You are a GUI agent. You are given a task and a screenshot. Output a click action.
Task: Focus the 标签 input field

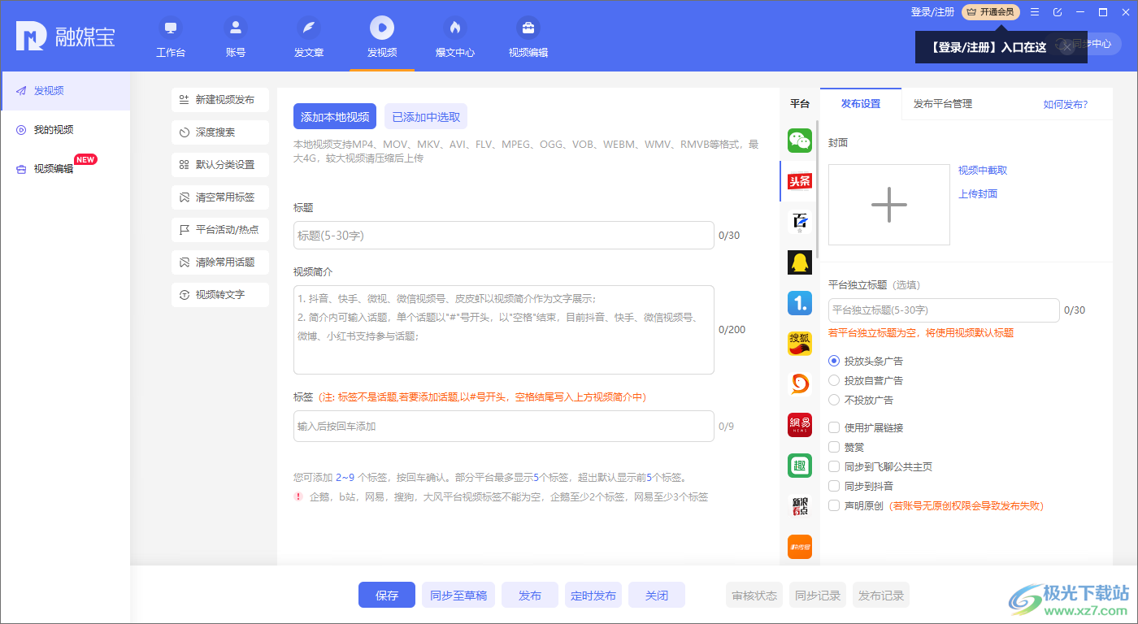click(504, 426)
